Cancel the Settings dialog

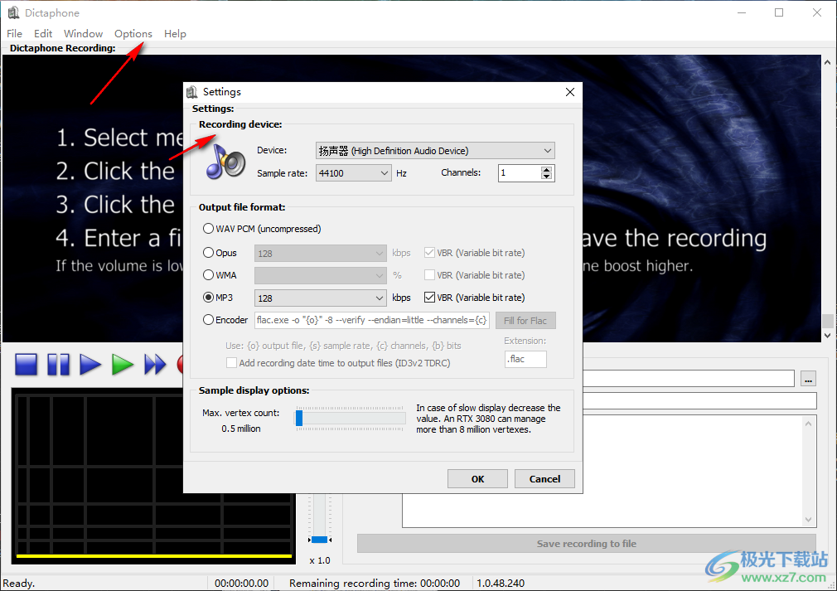[x=544, y=479]
